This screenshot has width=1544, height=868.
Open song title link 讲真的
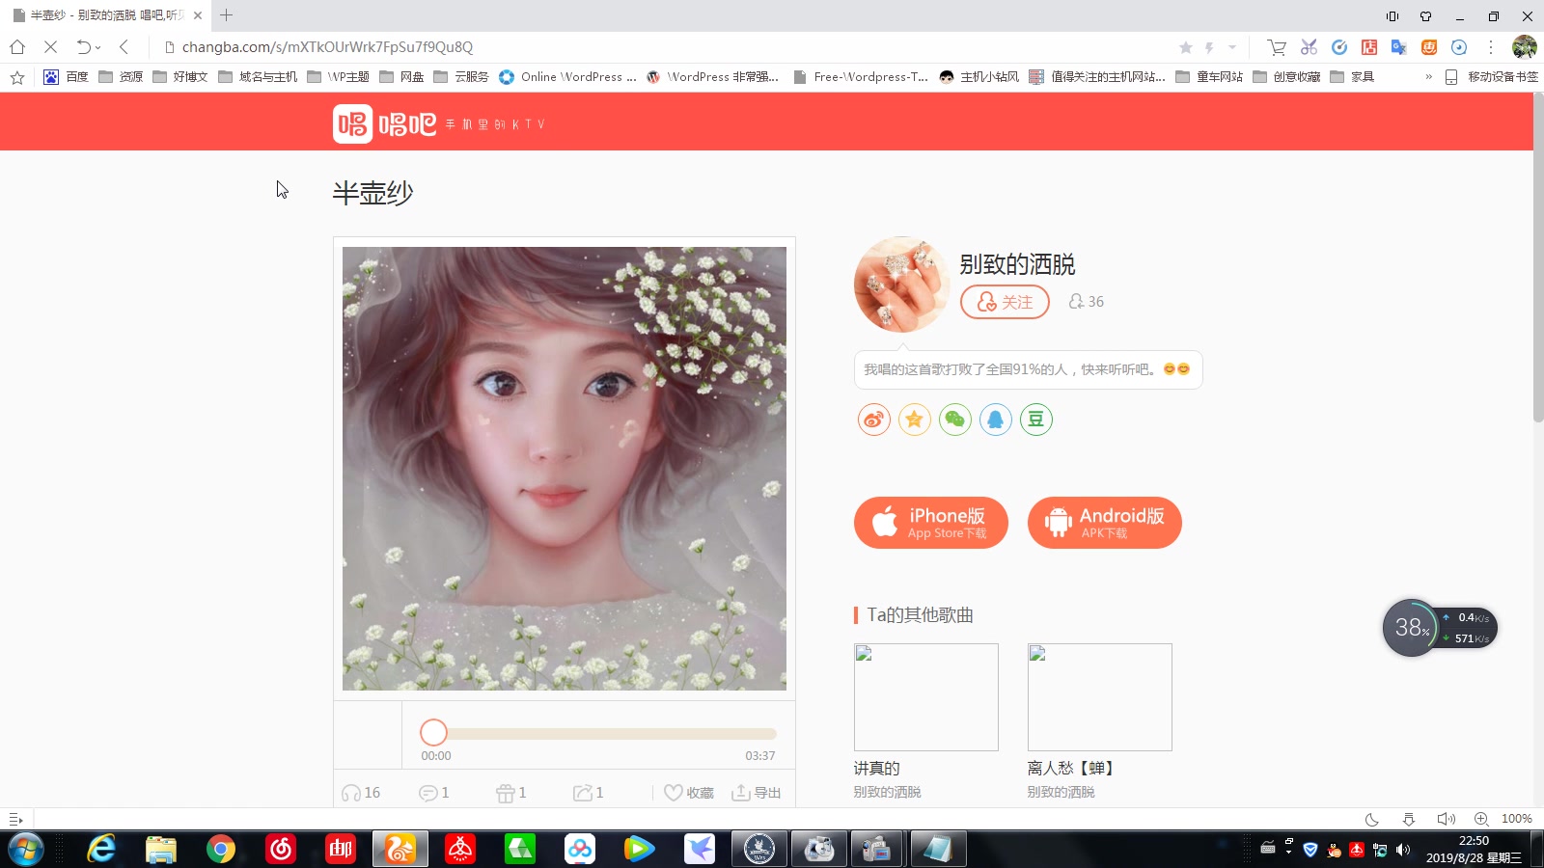tap(877, 768)
